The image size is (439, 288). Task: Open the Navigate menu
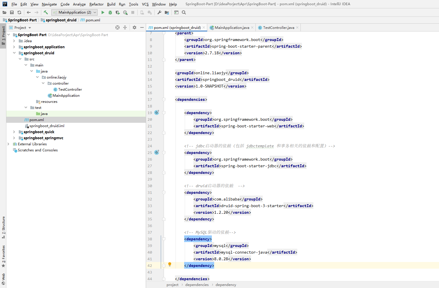coord(49,4)
